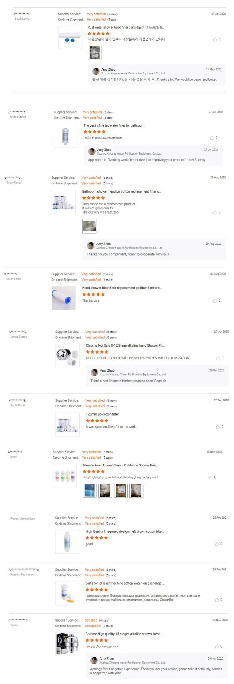Screen dimensions: 234x684
Task: Open 'Rust water shower head filter cartridge' product link
Action: (125, 27)
